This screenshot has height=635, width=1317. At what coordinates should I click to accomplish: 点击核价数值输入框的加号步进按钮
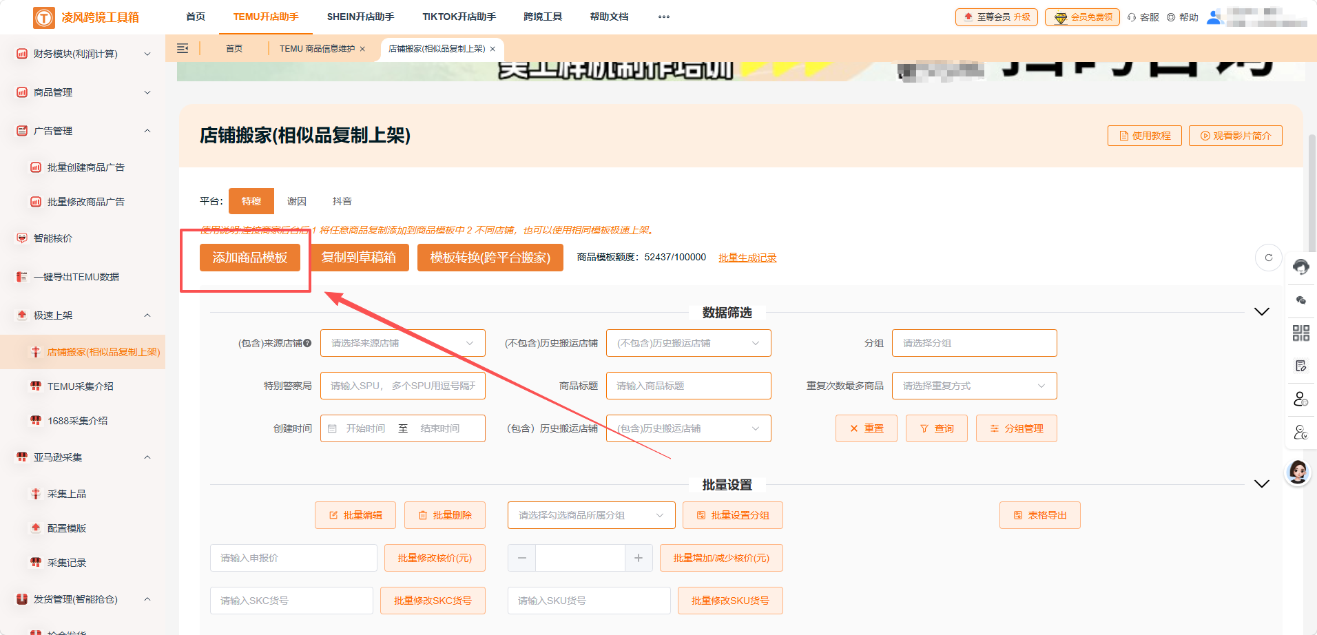(x=638, y=558)
